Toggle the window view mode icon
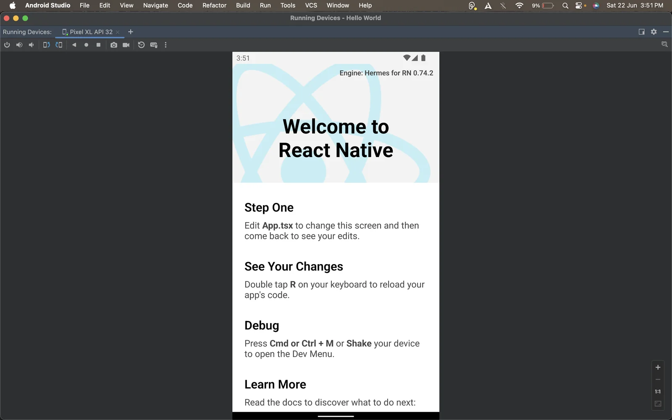 pos(641,32)
